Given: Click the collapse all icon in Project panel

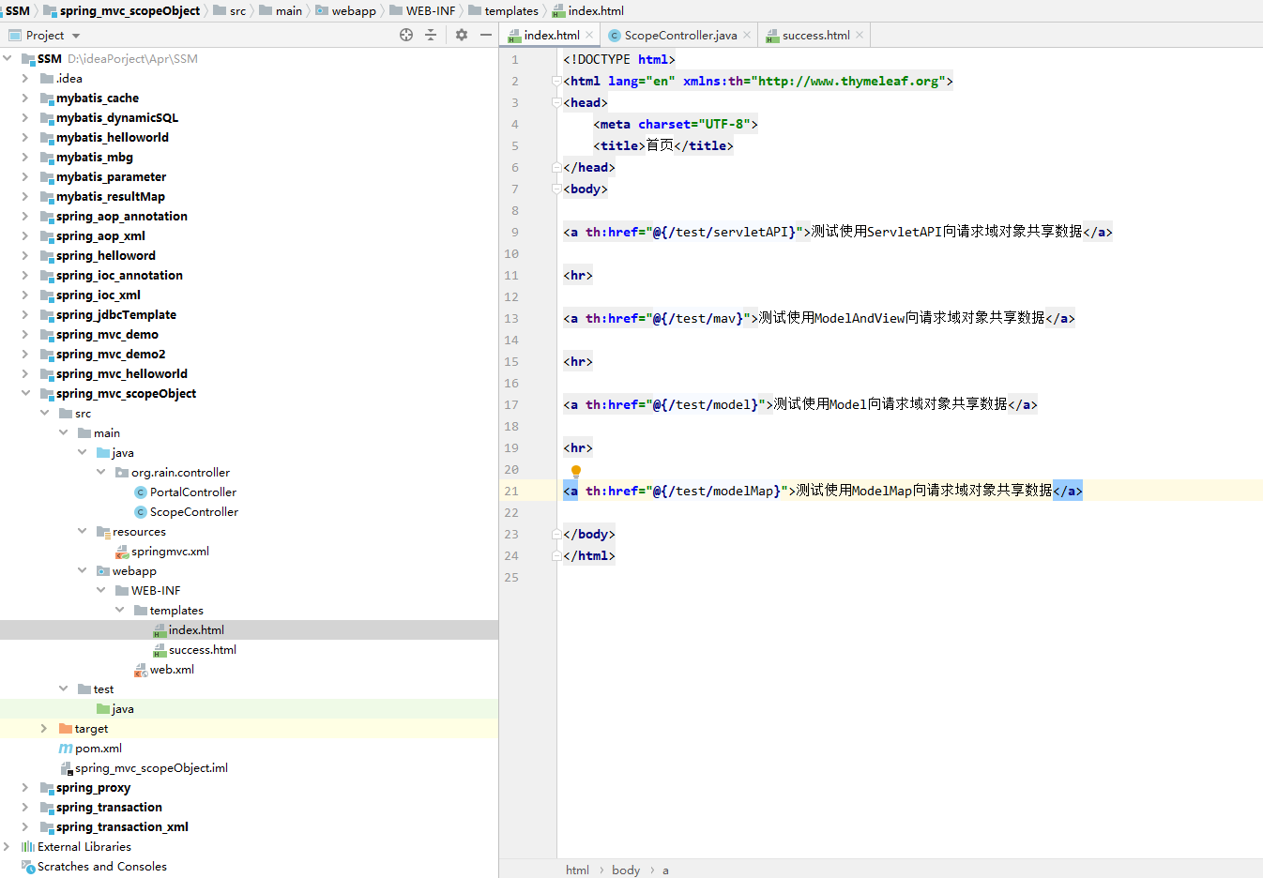Looking at the screenshot, I should 431,35.
